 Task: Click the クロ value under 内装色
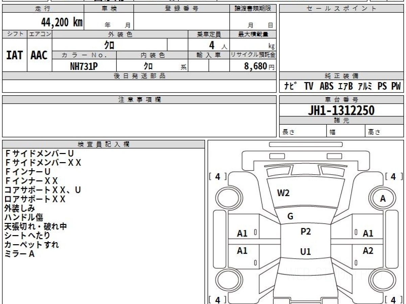point(148,66)
